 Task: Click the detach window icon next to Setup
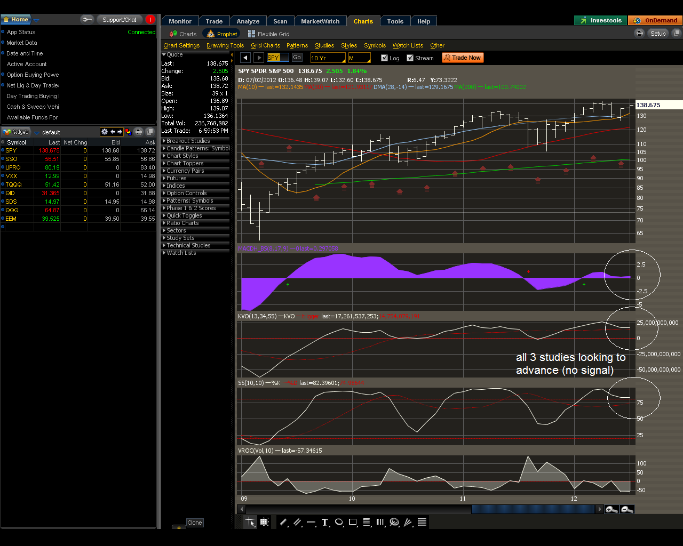[x=676, y=33]
